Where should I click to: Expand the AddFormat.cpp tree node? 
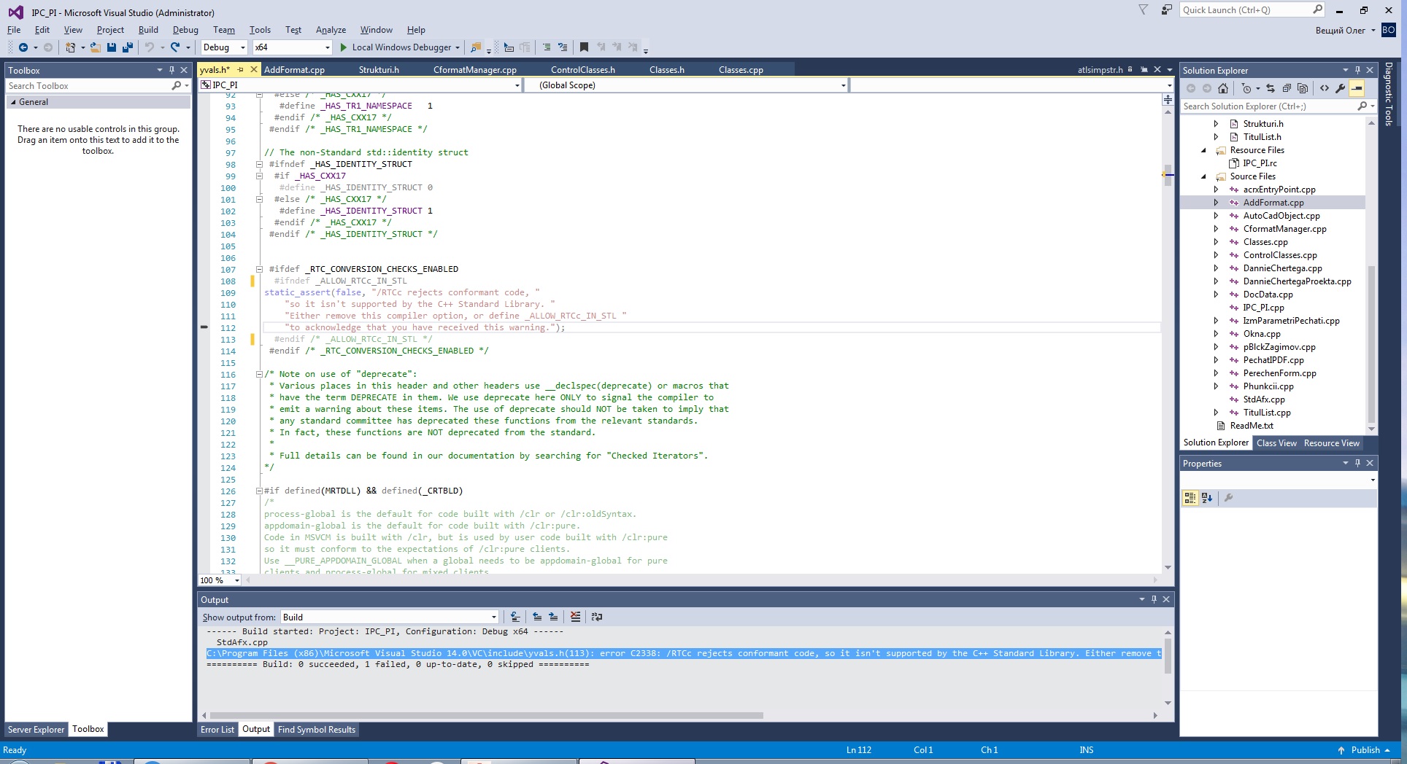1216,203
